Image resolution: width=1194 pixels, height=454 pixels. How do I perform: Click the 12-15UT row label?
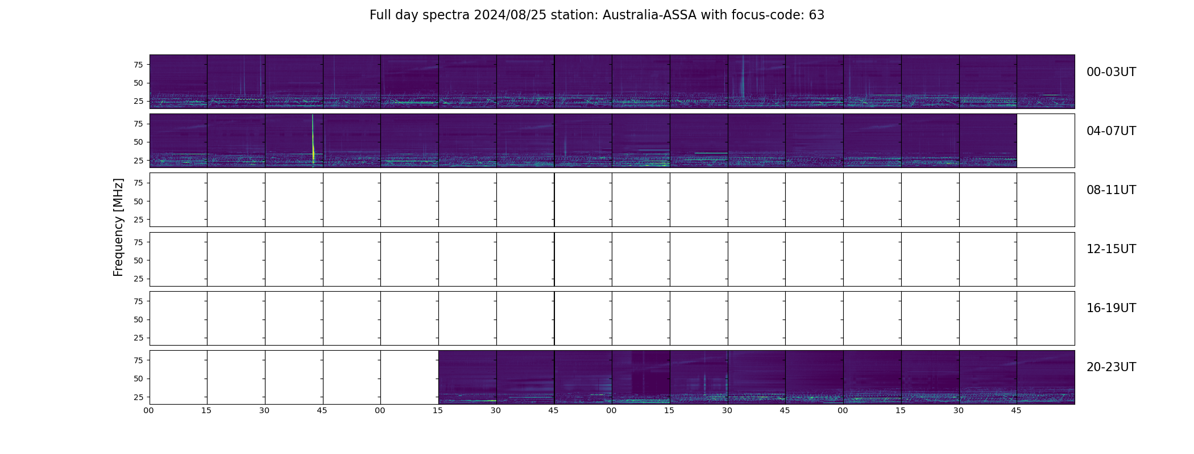pos(1110,249)
